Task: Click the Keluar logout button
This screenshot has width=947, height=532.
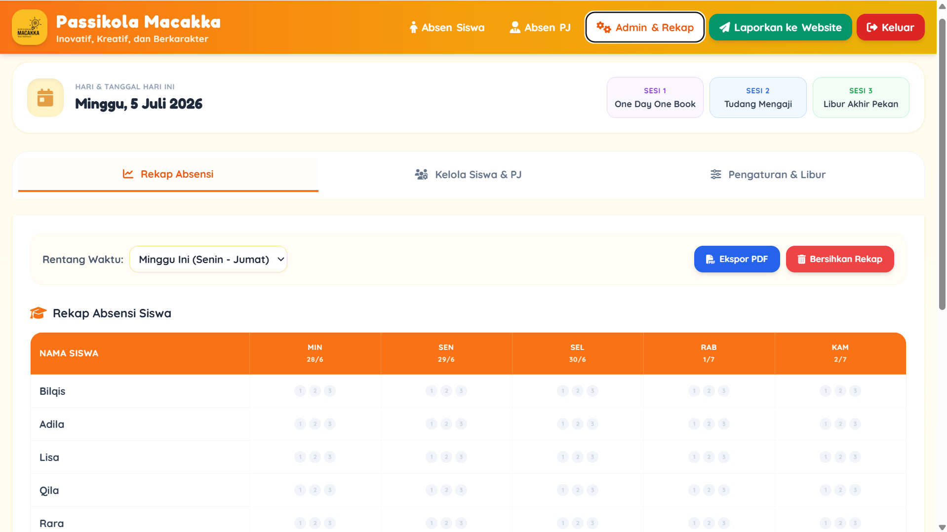Action: click(890, 28)
